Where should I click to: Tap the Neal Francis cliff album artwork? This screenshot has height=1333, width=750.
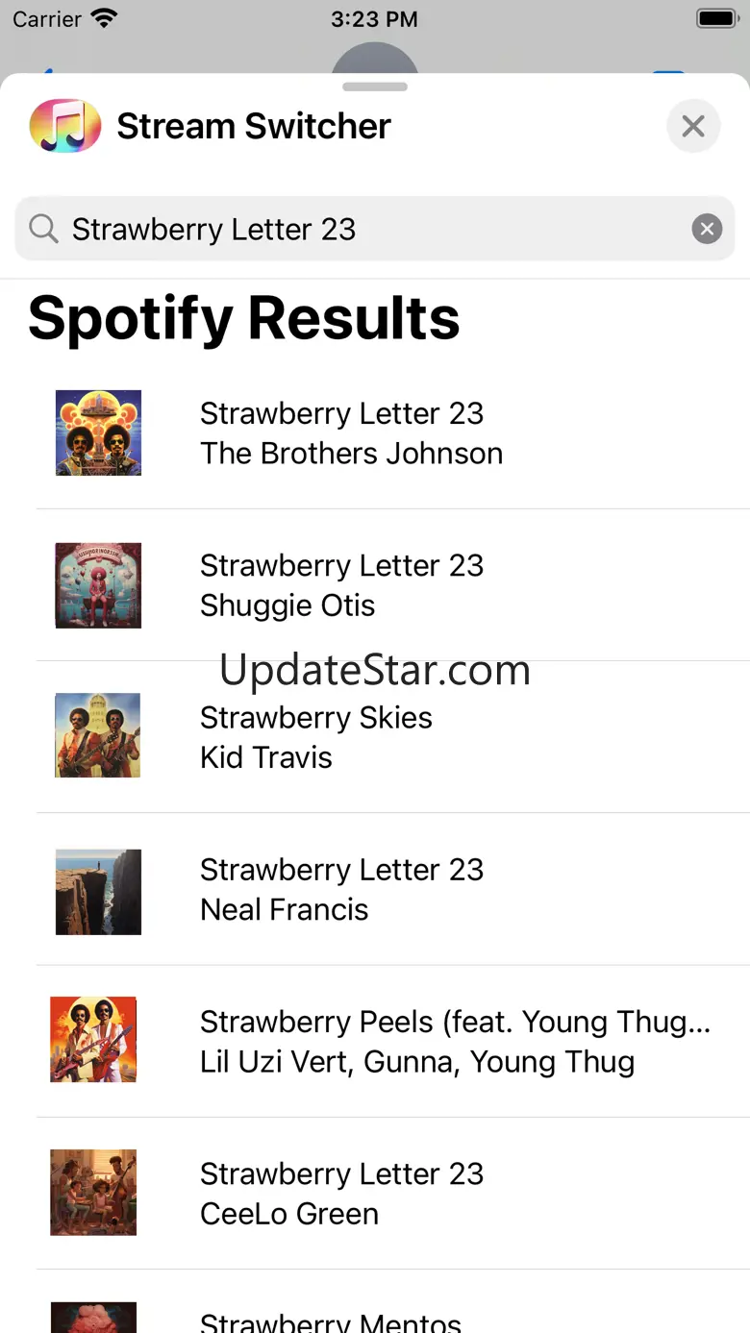click(x=98, y=892)
